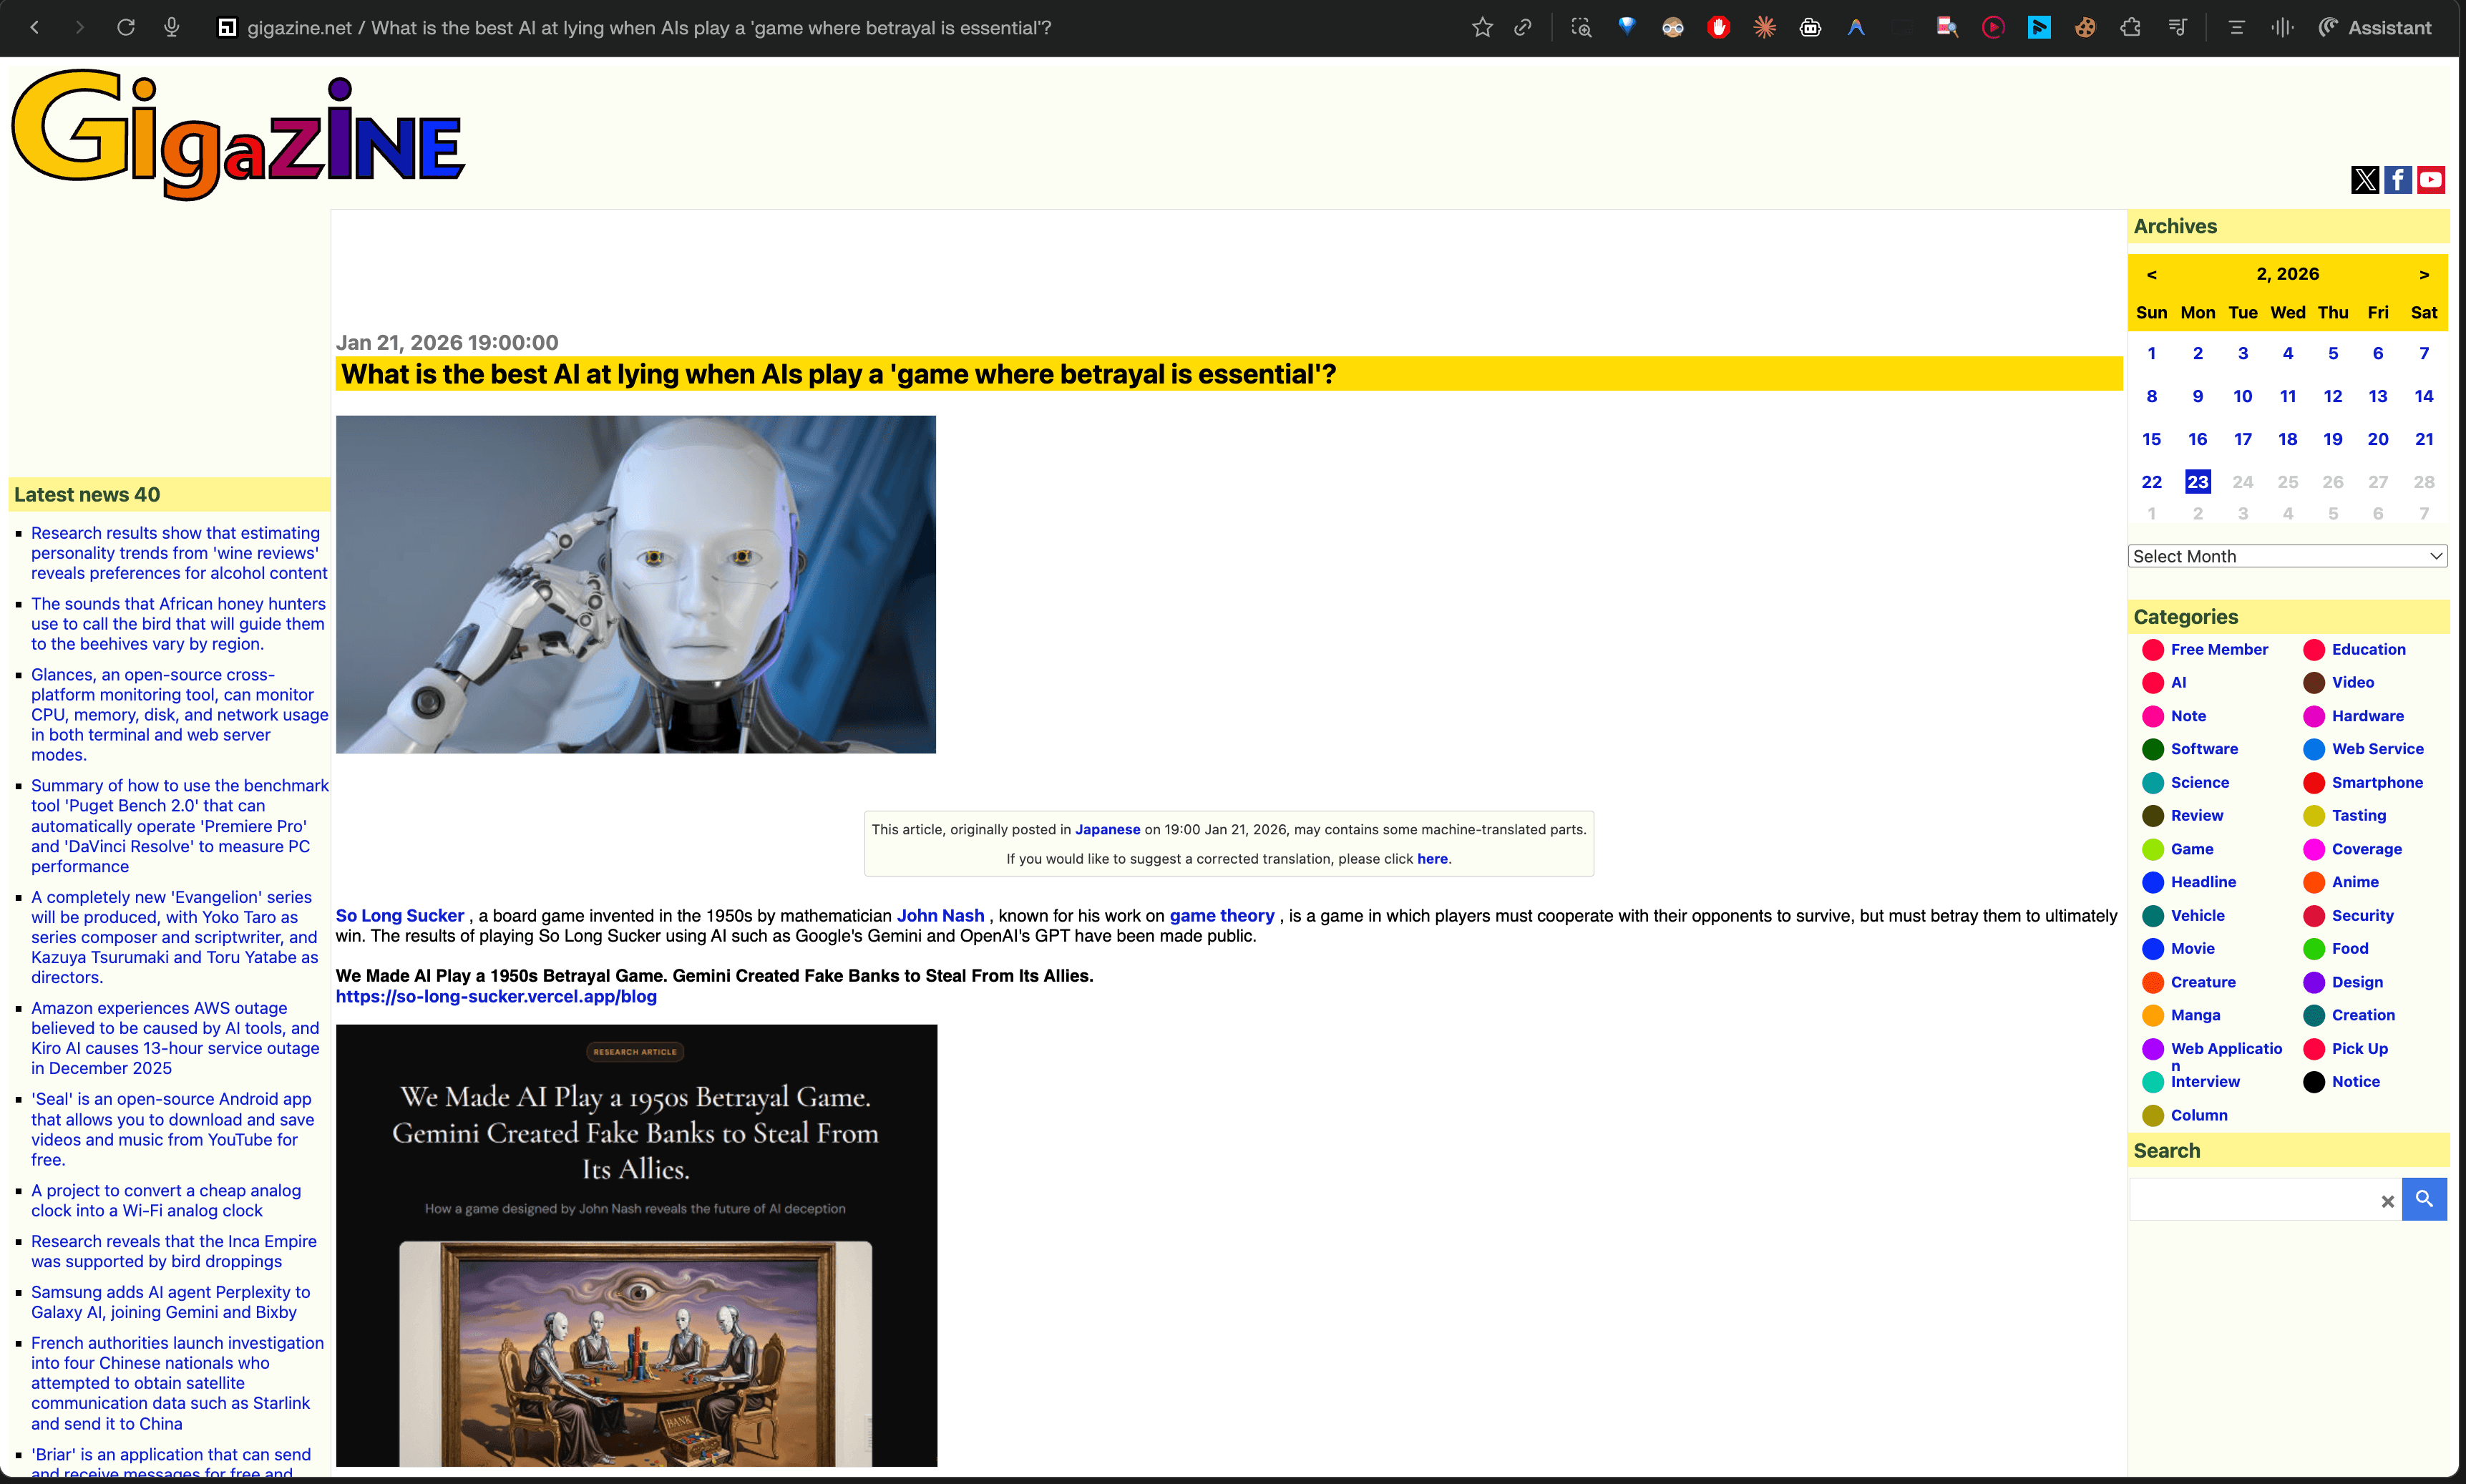Open the puzzle-piece extensions menu
The width and height of the screenshot is (2466, 1484).
tap(2130, 28)
